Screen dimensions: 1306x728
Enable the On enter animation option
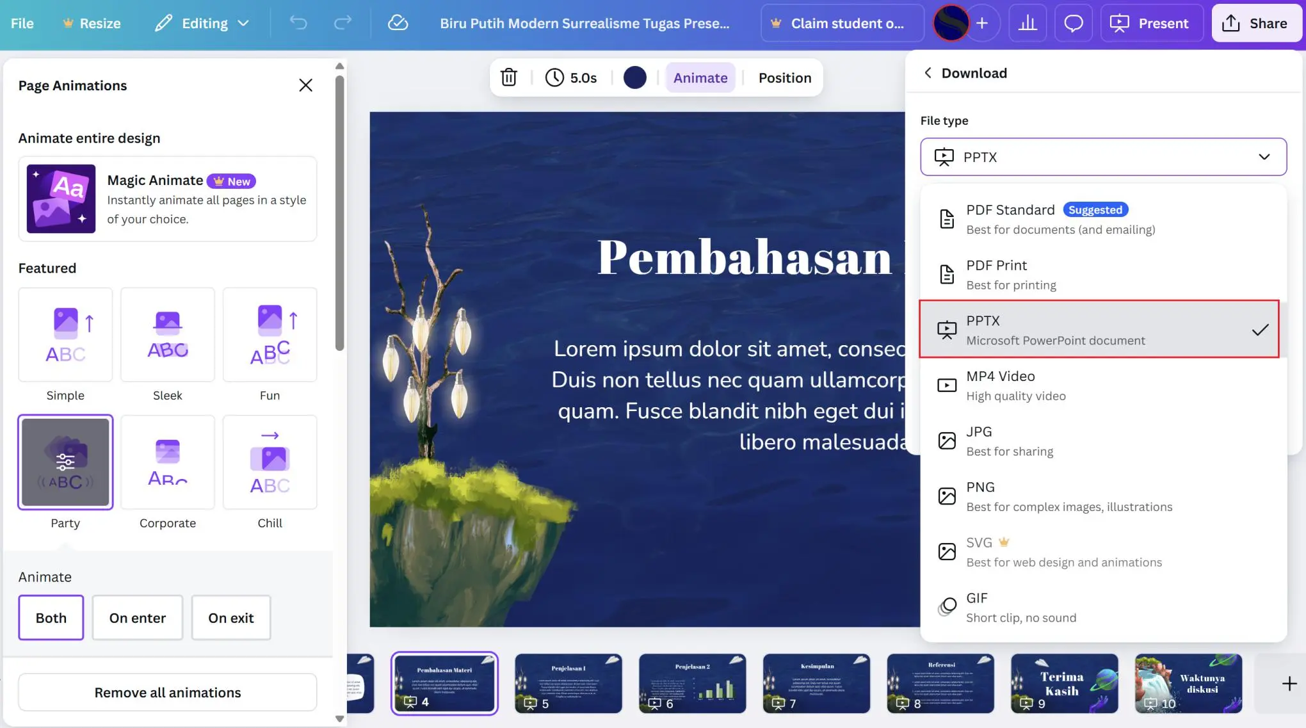pos(137,617)
